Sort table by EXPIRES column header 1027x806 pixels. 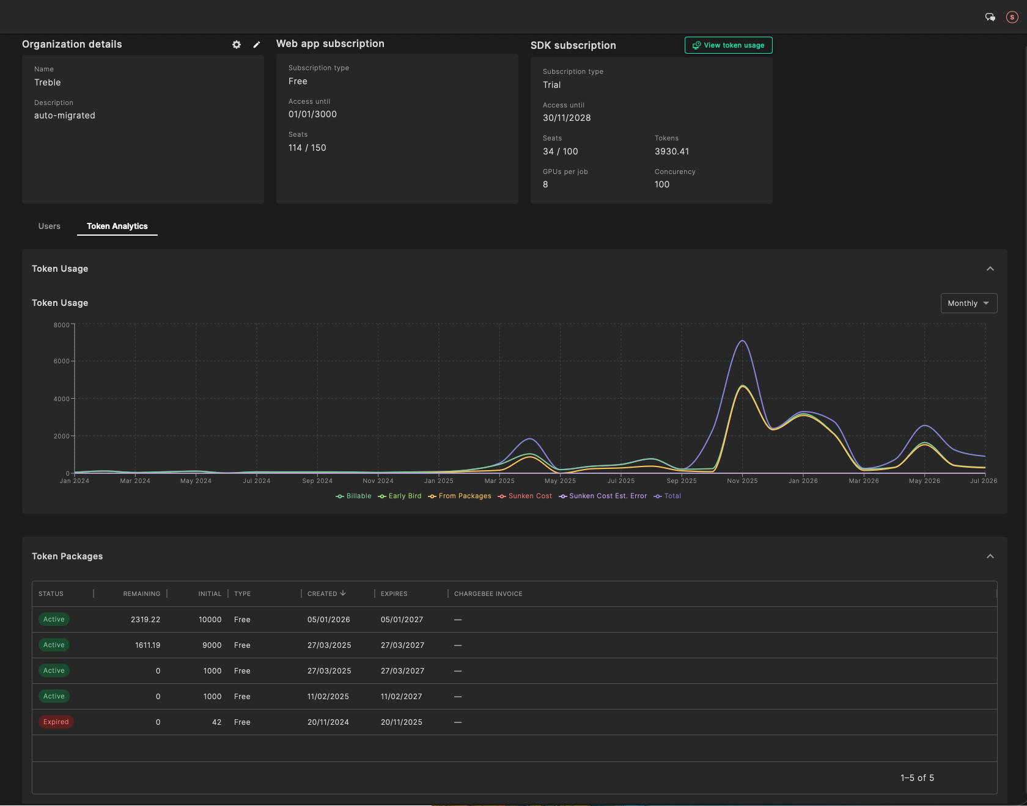394,594
